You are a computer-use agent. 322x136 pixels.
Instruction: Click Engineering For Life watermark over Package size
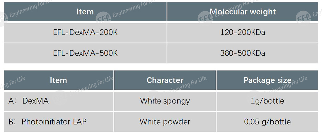[x=293, y=83]
